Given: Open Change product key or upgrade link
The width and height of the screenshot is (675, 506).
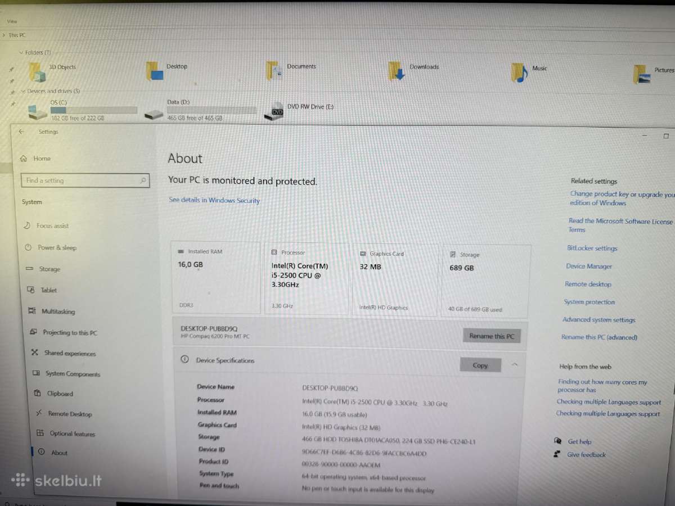Looking at the screenshot, I should point(621,198).
